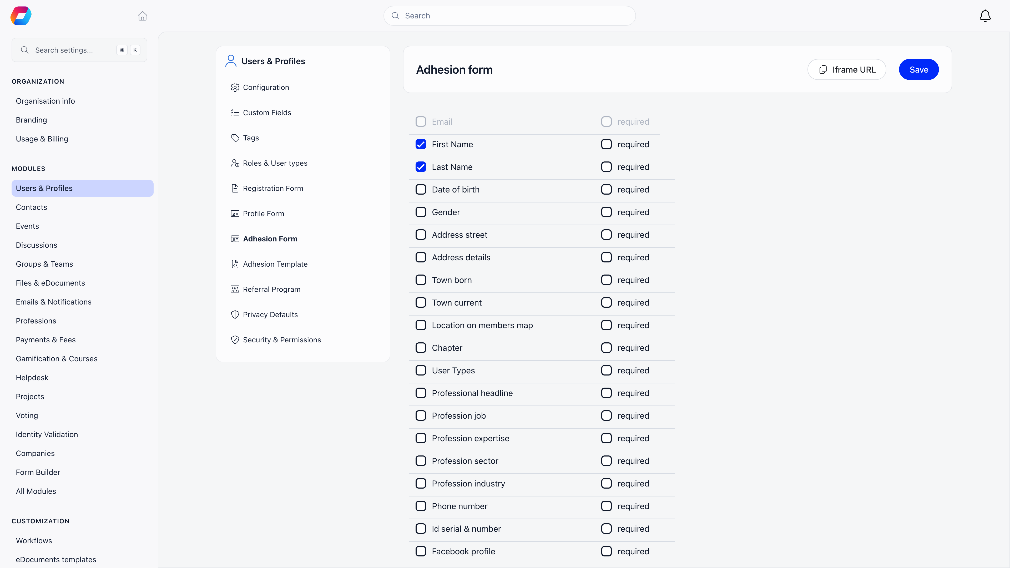
Task: Click the app logo icon
Action: pyautogui.click(x=21, y=16)
